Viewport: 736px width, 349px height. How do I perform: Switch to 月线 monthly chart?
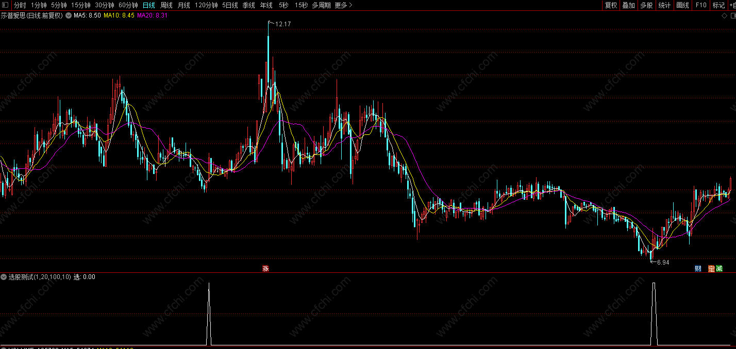pos(184,5)
